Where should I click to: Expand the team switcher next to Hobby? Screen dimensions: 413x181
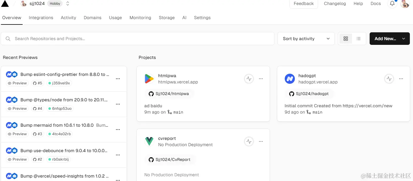click(x=68, y=4)
